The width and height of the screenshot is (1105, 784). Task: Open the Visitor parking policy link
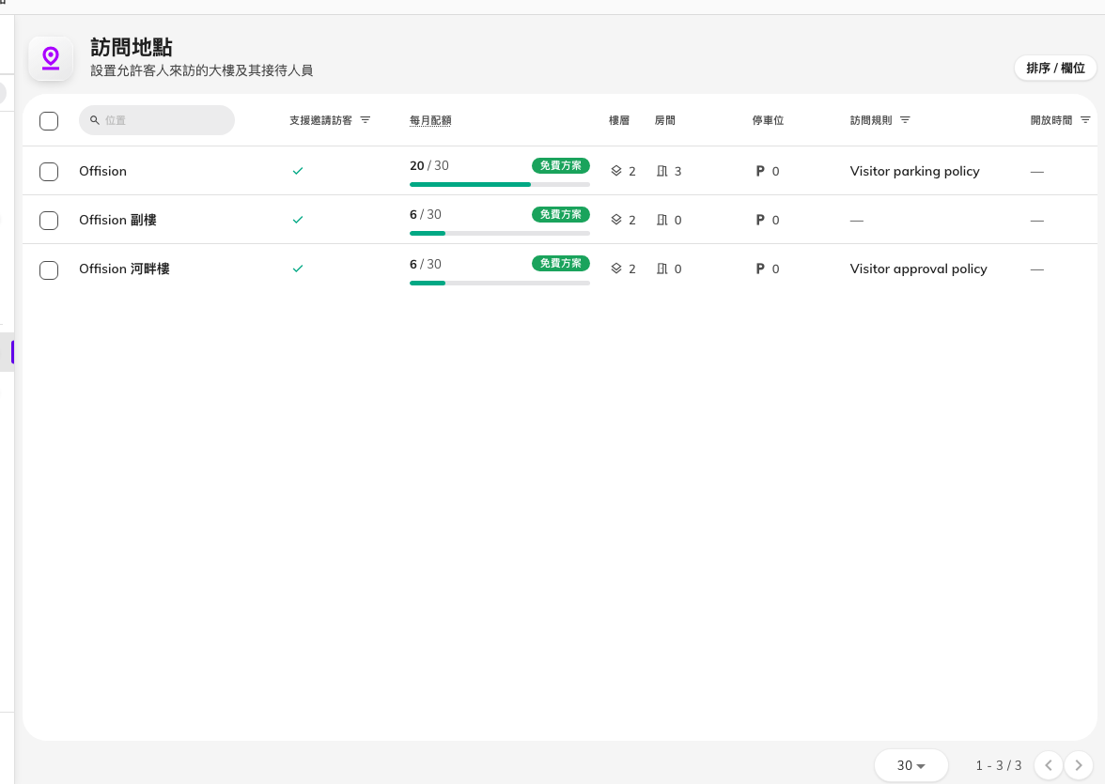tap(915, 171)
